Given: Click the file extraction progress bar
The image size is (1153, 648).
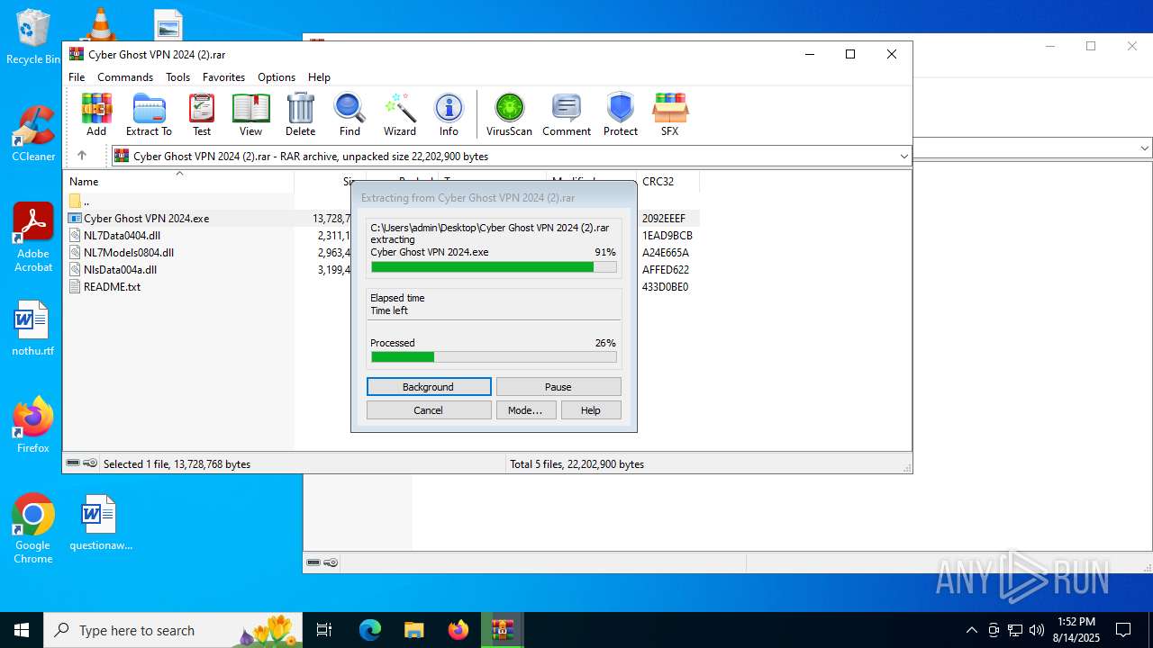Looking at the screenshot, I should [494, 267].
